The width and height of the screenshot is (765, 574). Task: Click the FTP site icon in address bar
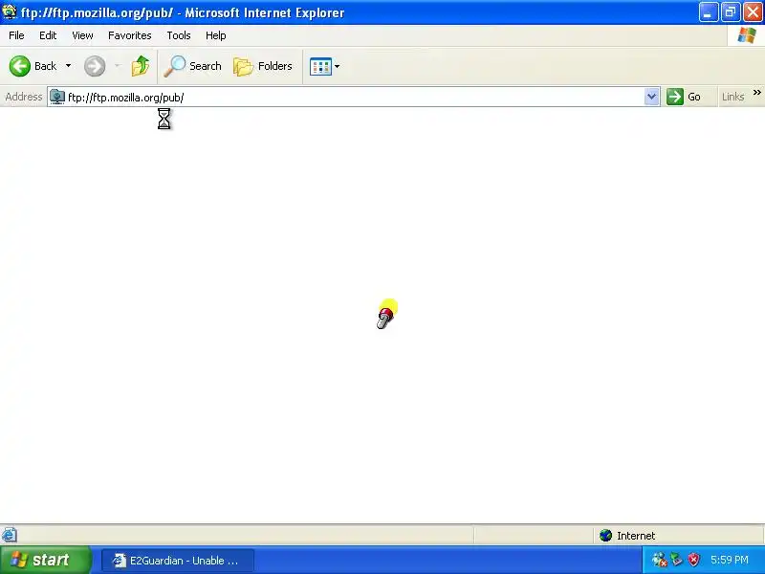point(57,97)
